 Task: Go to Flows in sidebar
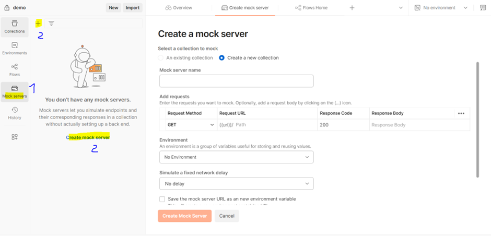(15, 69)
